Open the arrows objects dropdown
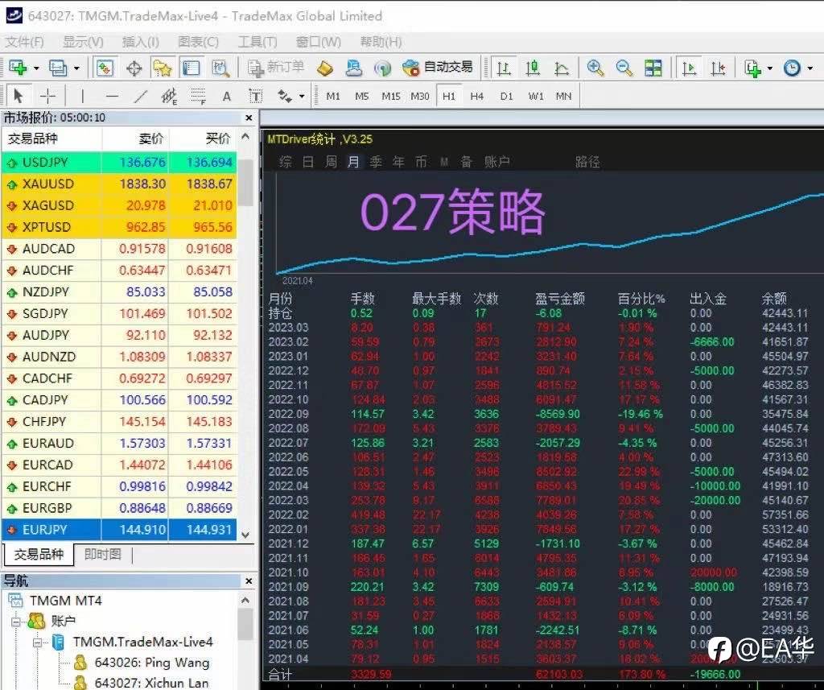Image resolution: width=824 pixels, height=690 pixels. (x=302, y=97)
